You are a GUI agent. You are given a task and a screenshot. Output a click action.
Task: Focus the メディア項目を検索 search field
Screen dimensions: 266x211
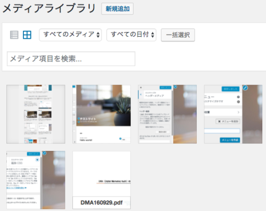71,58
